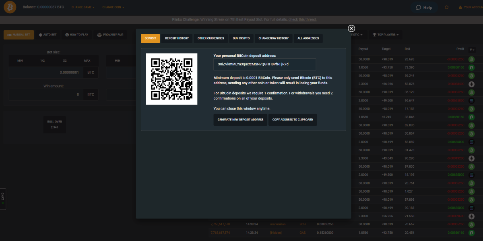Double the bet with X2 button
Screen dimensions: 483x241
64,60
